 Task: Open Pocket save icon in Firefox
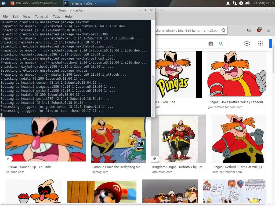tap(249, 30)
